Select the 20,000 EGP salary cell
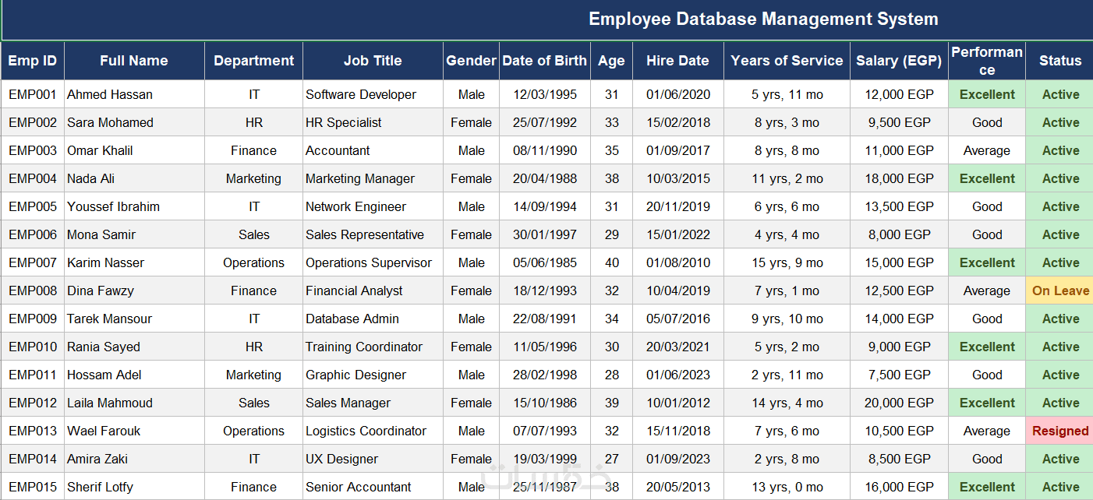The image size is (1093, 500). 899,403
